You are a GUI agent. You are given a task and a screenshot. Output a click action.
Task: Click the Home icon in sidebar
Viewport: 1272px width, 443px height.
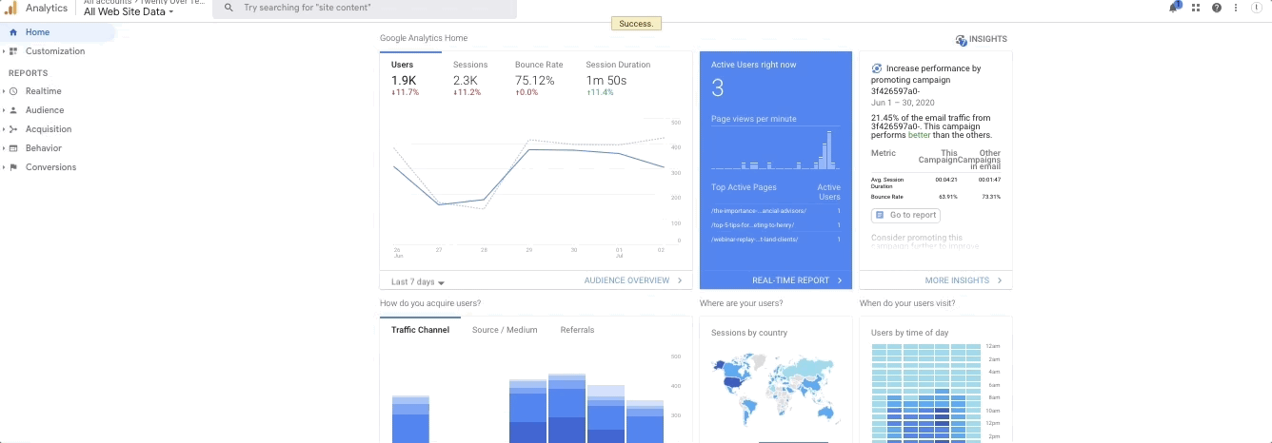click(x=13, y=32)
